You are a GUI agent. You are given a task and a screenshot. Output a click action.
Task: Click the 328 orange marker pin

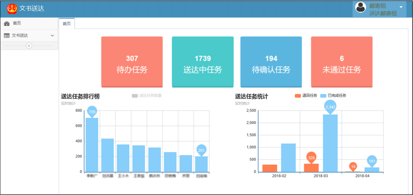311,158
